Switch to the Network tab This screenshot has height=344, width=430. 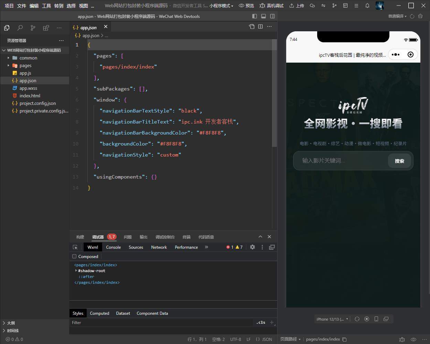159,247
